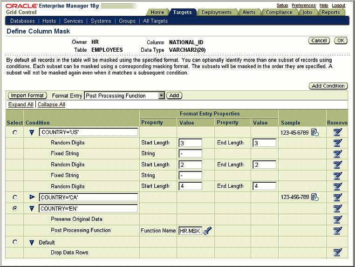Regenerate sample value 123-456-789
Viewport: 355px width, 267px height.
[x=315, y=197]
